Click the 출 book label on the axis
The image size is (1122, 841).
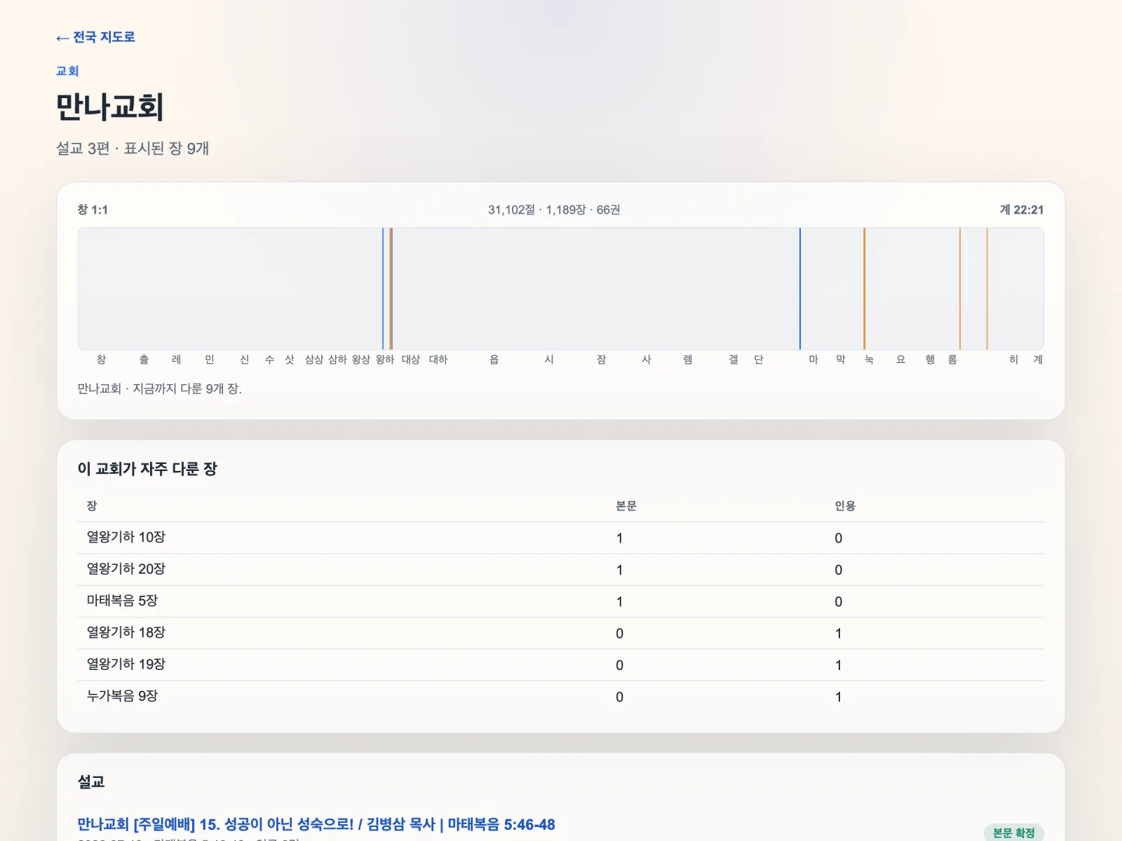[x=144, y=360]
